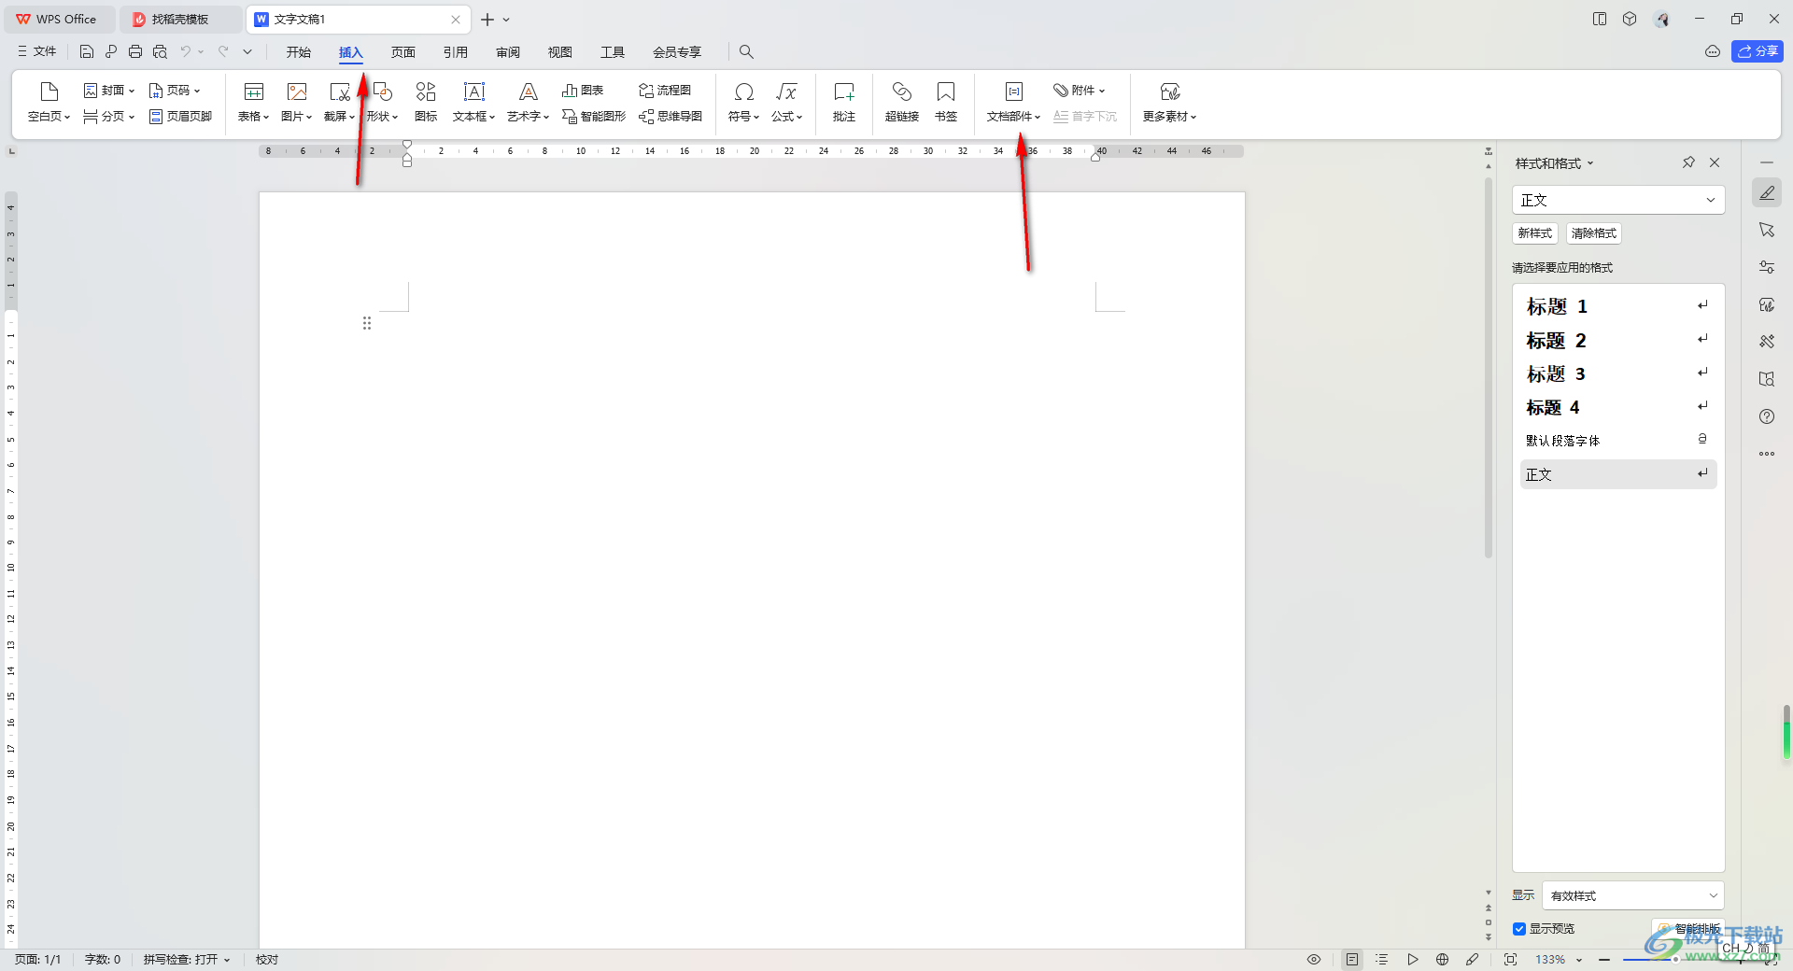Click the Share (分享) button
The width and height of the screenshot is (1793, 971).
[x=1758, y=51]
